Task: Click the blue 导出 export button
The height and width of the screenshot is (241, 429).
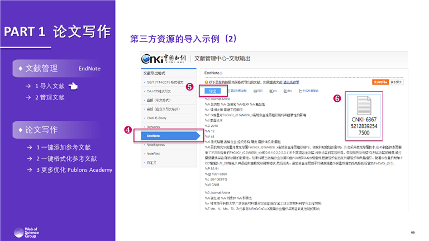Action: coord(213,91)
